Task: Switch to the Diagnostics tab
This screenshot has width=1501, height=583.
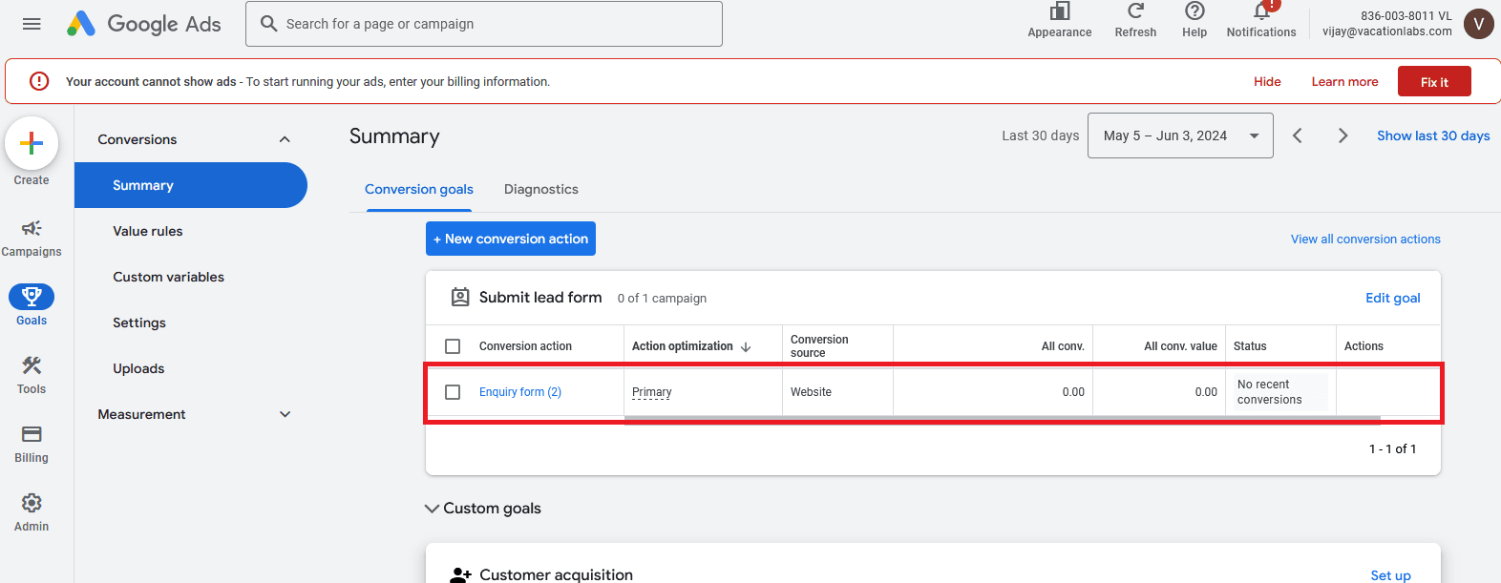Action: pyautogui.click(x=540, y=189)
